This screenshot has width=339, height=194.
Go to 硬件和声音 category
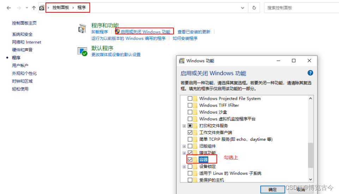pos(22,50)
